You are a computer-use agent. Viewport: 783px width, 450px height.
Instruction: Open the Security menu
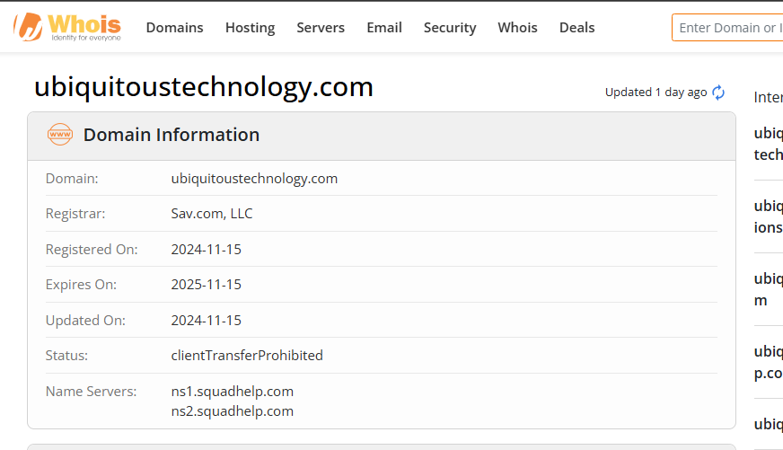click(450, 28)
